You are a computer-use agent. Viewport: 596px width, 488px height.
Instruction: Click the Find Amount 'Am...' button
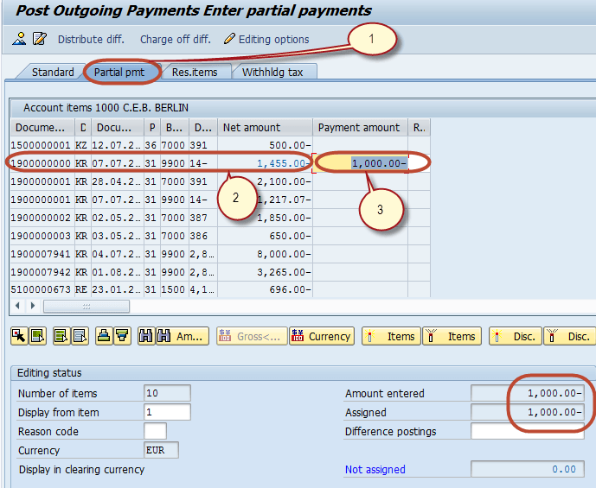(181, 337)
